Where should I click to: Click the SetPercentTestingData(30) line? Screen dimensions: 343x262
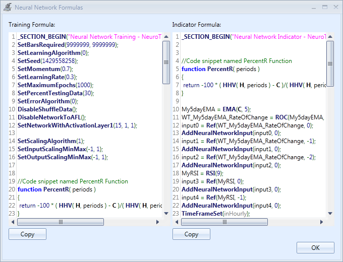click(56, 93)
